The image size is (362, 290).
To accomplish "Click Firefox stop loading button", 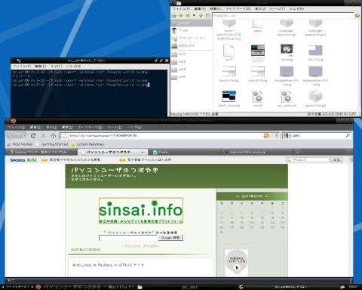I will tap(43, 136).
